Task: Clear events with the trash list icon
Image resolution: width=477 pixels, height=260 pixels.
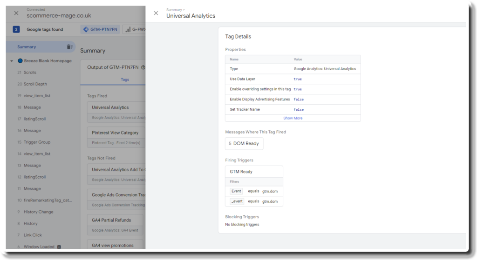Action: [x=70, y=47]
